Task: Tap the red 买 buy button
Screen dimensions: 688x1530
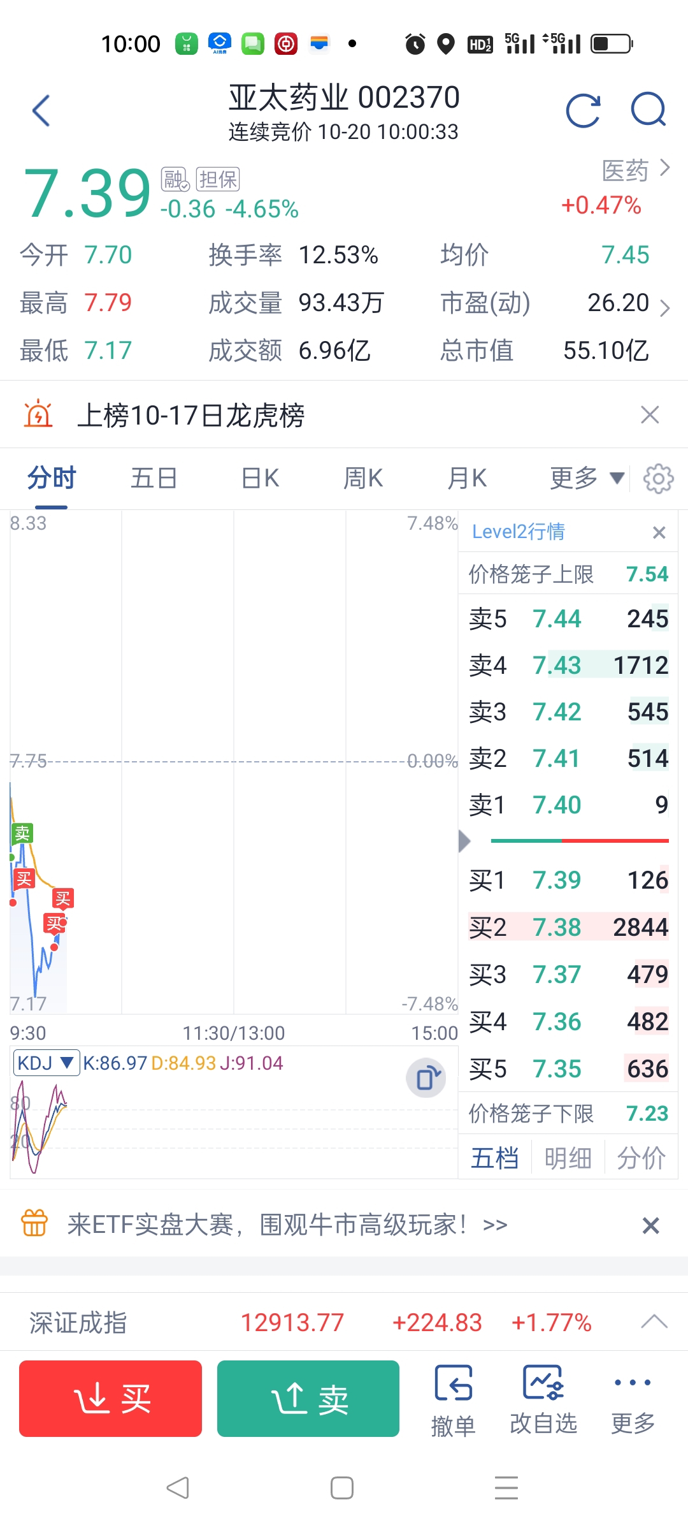Action: coord(110,1399)
